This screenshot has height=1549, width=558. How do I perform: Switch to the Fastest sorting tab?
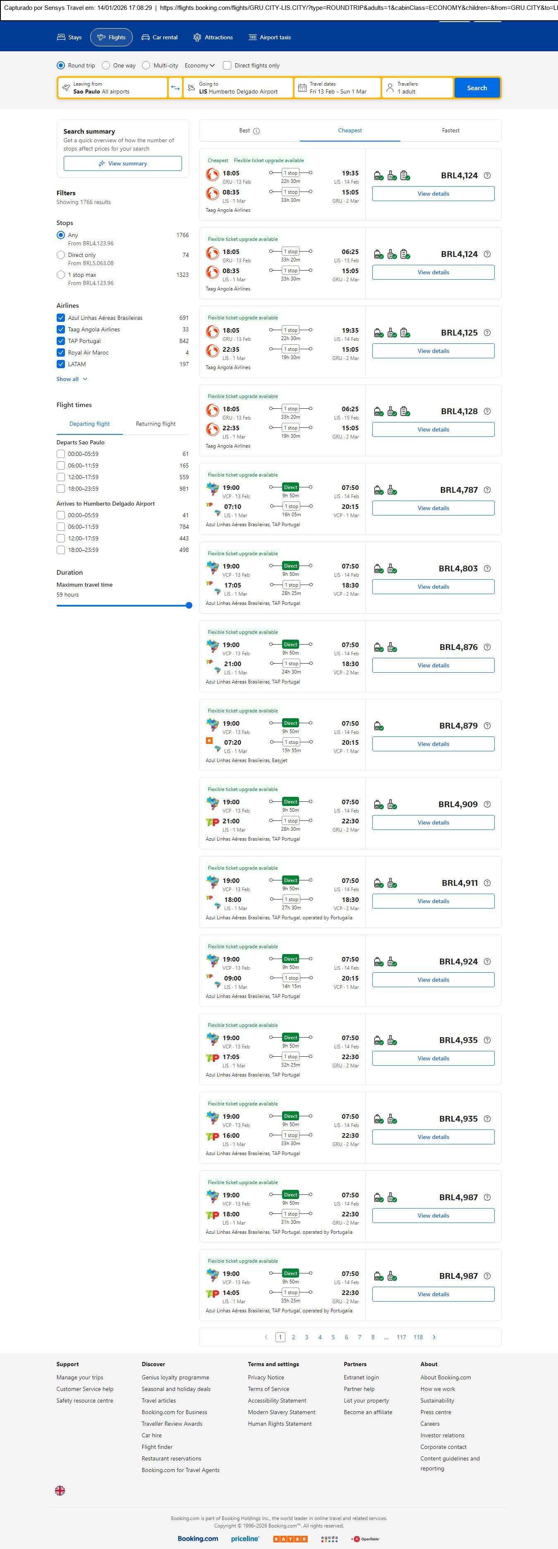click(450, 130)
